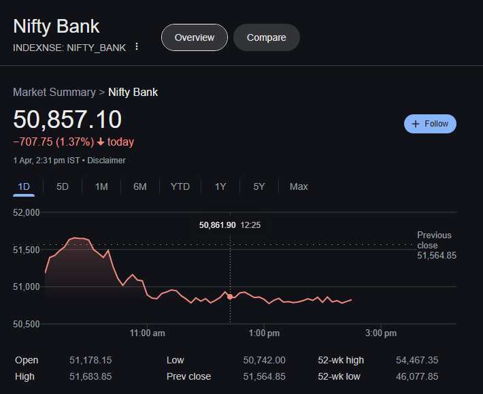Click the 51,500 y-axis label
The height and width of the screenshot is (394, 483).
point(26,250)
